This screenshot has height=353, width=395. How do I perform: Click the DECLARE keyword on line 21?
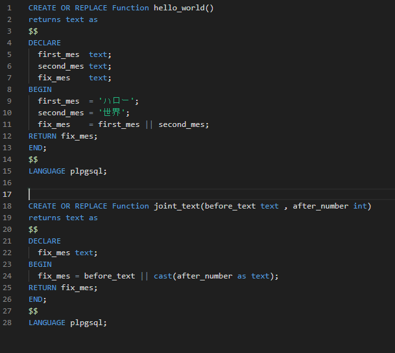pyautogui.click(x=44, y=241)
